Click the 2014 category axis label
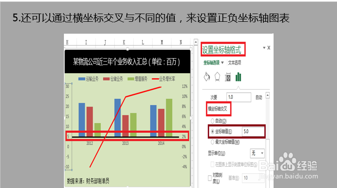The width and height of the screenshot is (337, 188). point(161,143)
